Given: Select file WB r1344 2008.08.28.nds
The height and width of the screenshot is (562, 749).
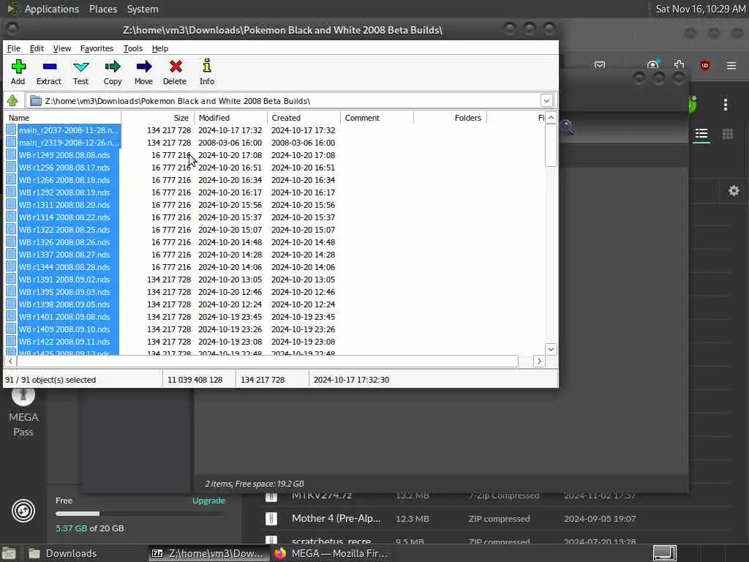Looking at the screenshot, I should pyautogui.click(x=64, y=266).
